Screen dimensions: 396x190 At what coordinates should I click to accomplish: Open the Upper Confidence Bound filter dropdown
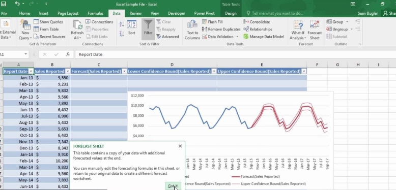point(304,71)
